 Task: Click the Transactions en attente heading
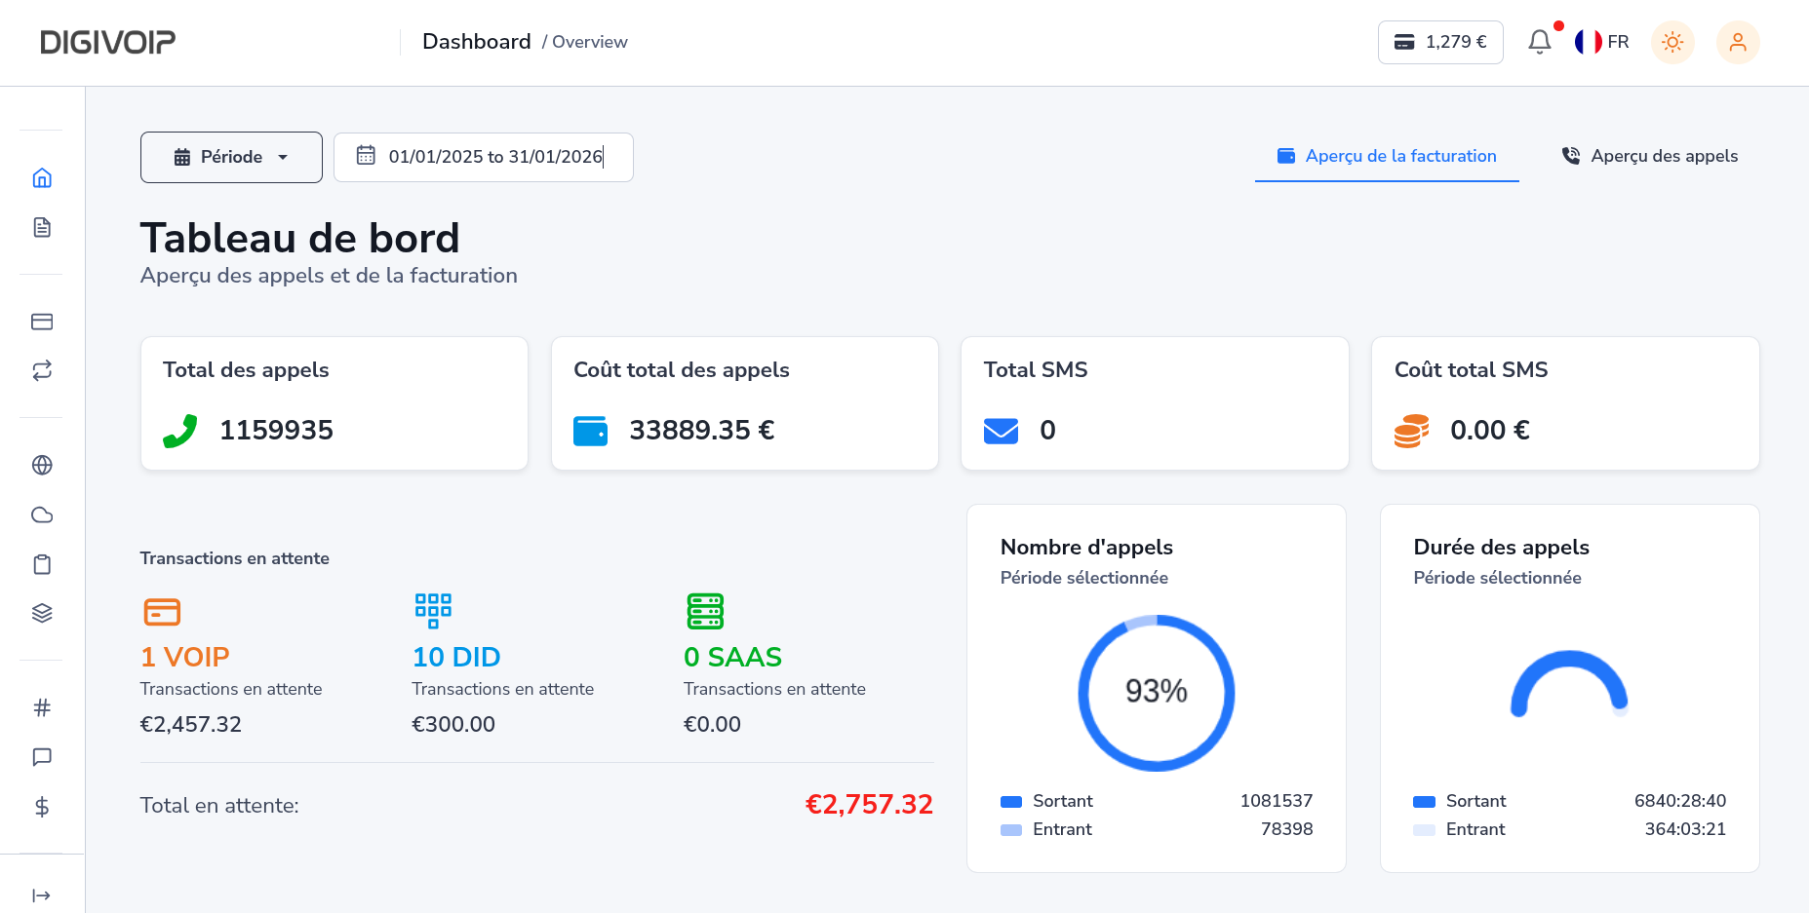pyautogui.click(x=235, y=558)
